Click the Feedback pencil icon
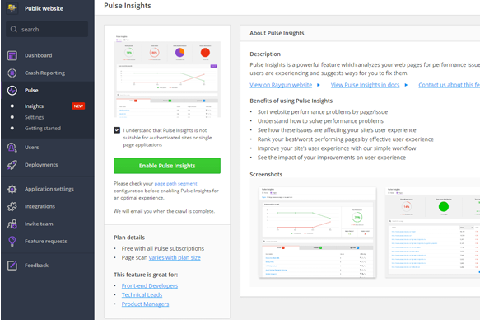Viewport: 480px width, 320px height. pos(12,265)
